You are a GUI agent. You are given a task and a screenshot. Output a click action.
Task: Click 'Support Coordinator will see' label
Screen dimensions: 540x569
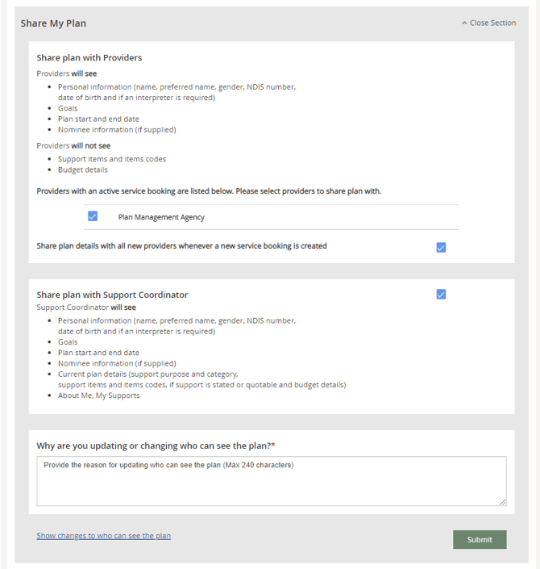point(86,308)
